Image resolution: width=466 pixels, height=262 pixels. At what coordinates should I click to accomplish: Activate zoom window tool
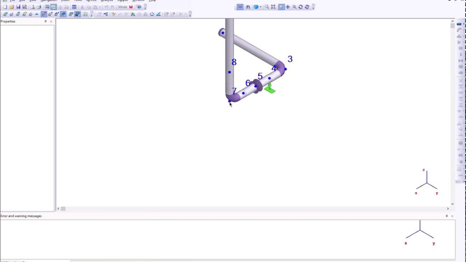tap(267, 7)
